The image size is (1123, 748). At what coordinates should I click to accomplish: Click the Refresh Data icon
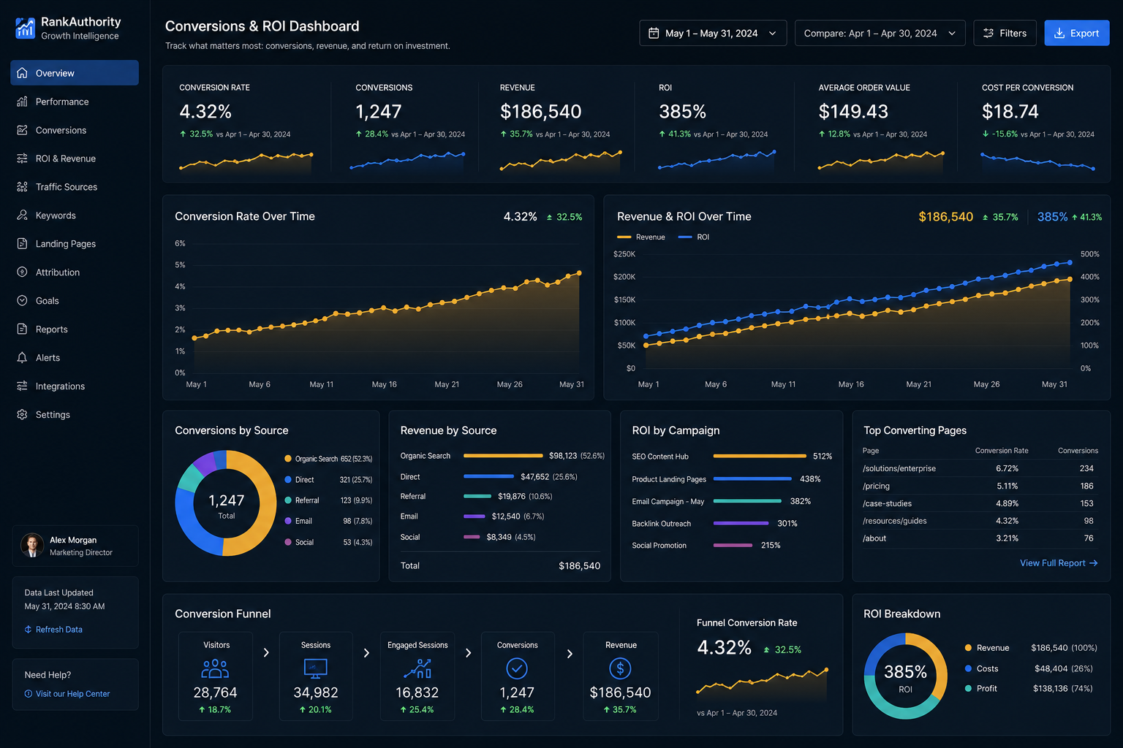click(x=28, y=630)
